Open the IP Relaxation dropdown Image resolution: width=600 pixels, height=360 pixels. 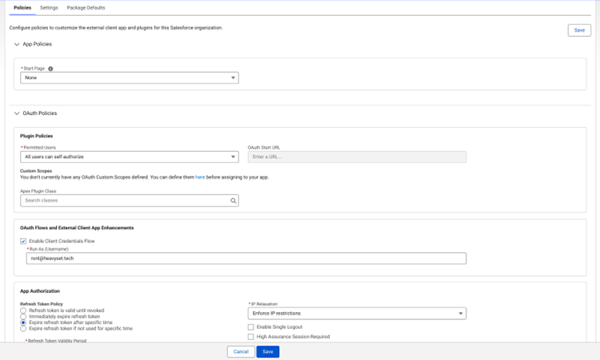click(357, 314)
